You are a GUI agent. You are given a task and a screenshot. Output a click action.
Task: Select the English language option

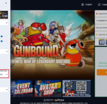coord(89,5)
